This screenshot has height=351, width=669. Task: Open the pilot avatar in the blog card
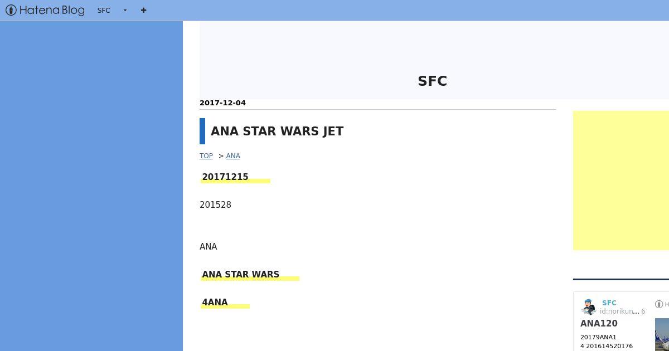(x=589, y=307)
